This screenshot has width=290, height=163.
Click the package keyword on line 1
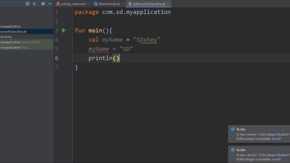tap(87, 12)
